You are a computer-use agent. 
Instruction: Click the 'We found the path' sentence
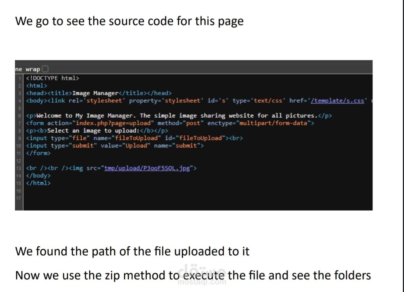[132, 251]
